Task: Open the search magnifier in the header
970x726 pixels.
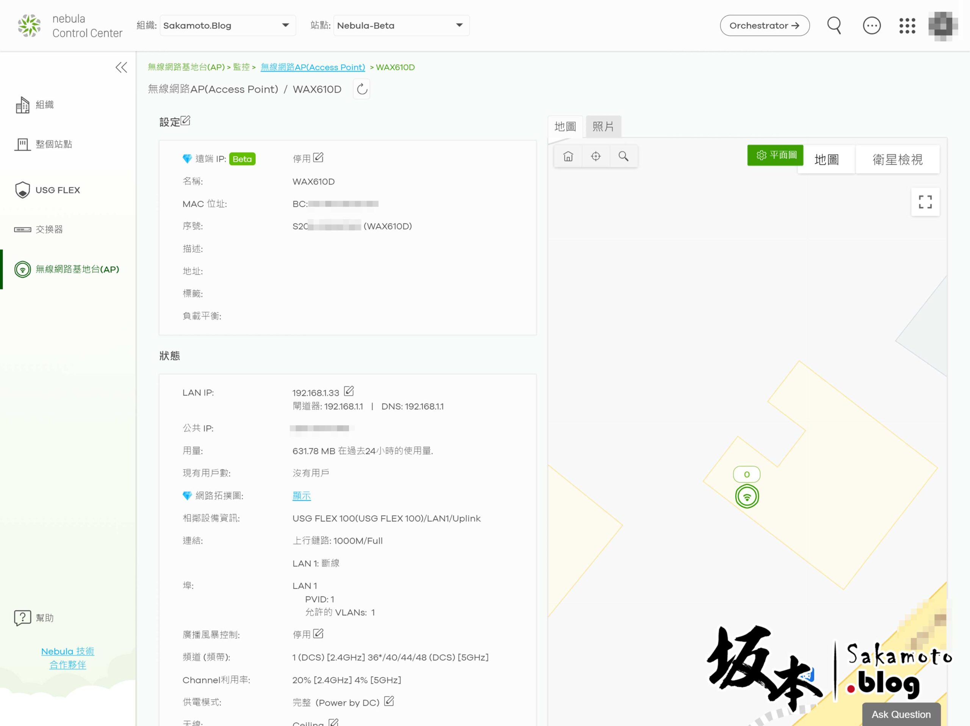Action: coord(834,25)
